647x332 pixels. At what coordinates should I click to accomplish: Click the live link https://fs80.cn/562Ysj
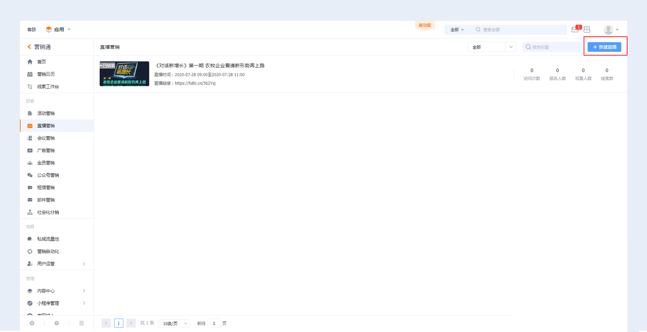coord(195,83)
